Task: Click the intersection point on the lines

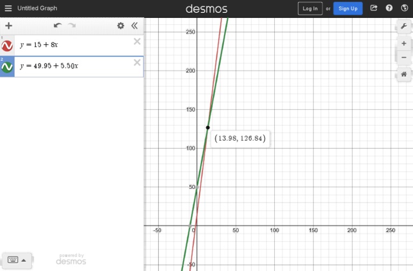Action: point(208,128)
